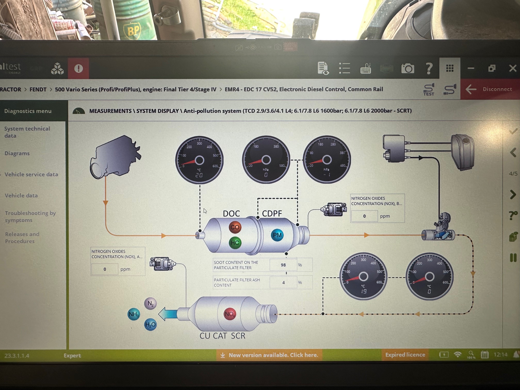The width and height of the screenshot is (520, 390).
Task: Click the faded checkmark icon
Action: click(514, 131)
